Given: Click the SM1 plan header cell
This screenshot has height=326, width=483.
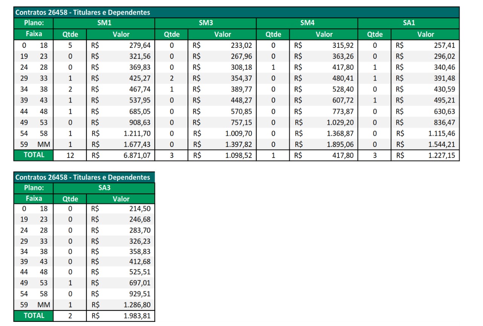Looking at the screenshot, I should pos(104,23).
